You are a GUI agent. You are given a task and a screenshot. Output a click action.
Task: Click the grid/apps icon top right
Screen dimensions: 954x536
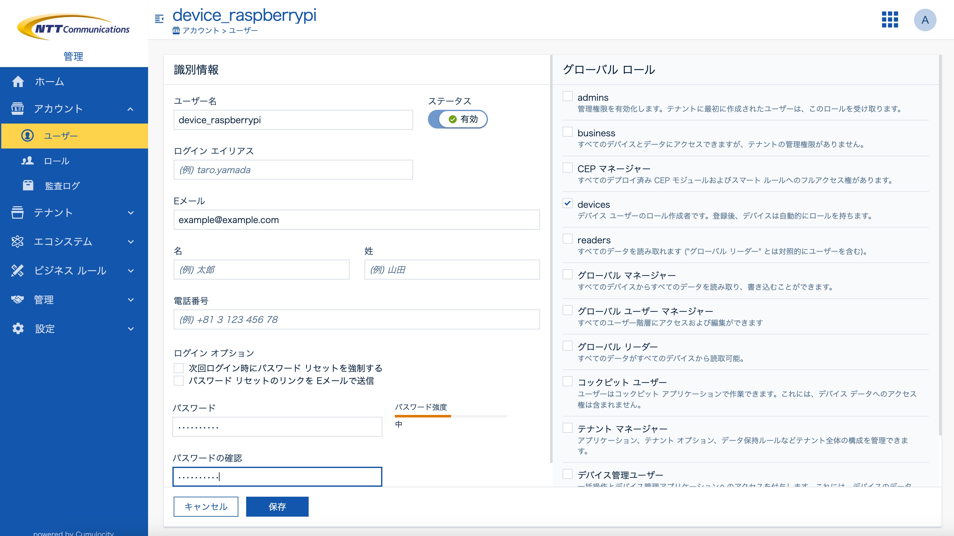click(890, 20)
